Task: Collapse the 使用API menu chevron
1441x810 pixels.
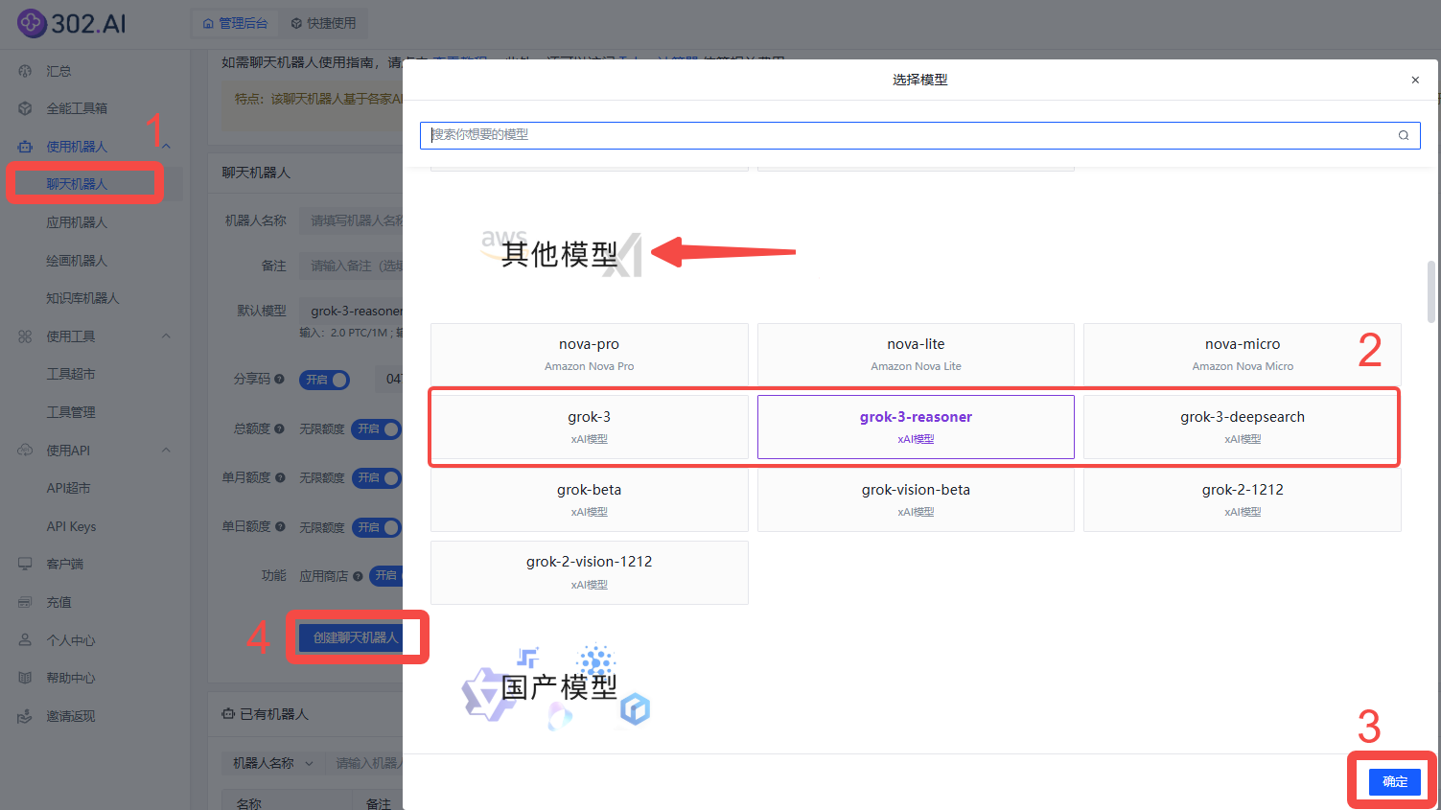Action: (x=166, y=451)
